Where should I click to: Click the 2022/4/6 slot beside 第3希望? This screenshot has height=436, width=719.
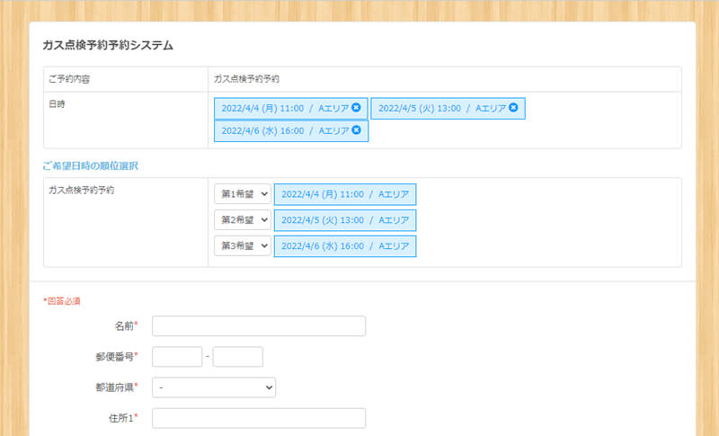pyautogui.click(x=345, y=245)
